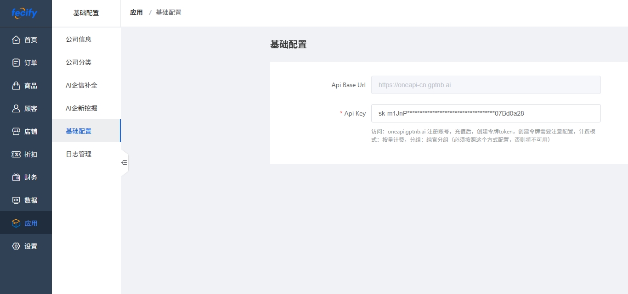Click the 订单 orders icon

pos(16,63)
